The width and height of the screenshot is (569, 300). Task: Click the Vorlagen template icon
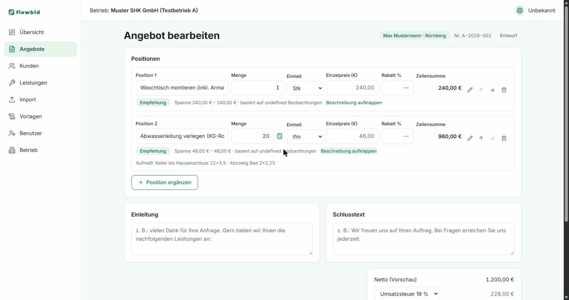point(12,116)
